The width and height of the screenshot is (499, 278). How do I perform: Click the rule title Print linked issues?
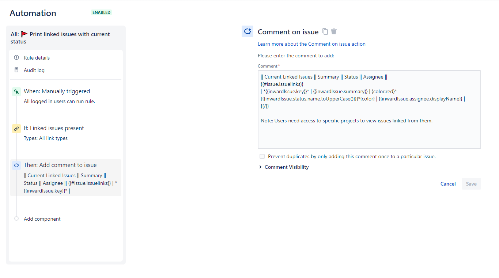(60, 38)
